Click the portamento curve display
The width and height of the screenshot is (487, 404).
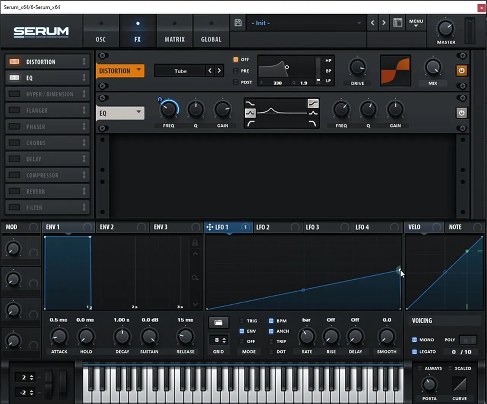[x=460, y=384]
